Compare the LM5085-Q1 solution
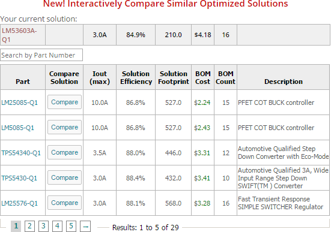 (65, 127)
